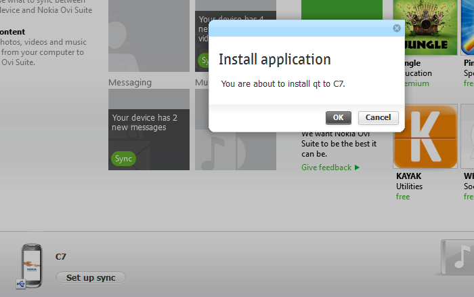This screenshot has width=474, height=297.
Task: Confirm installation with the OK button
Action: click(x=339, y=118)
